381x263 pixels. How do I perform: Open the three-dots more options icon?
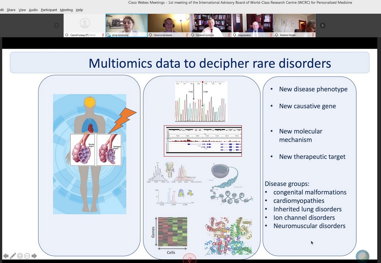click(27, 256)
